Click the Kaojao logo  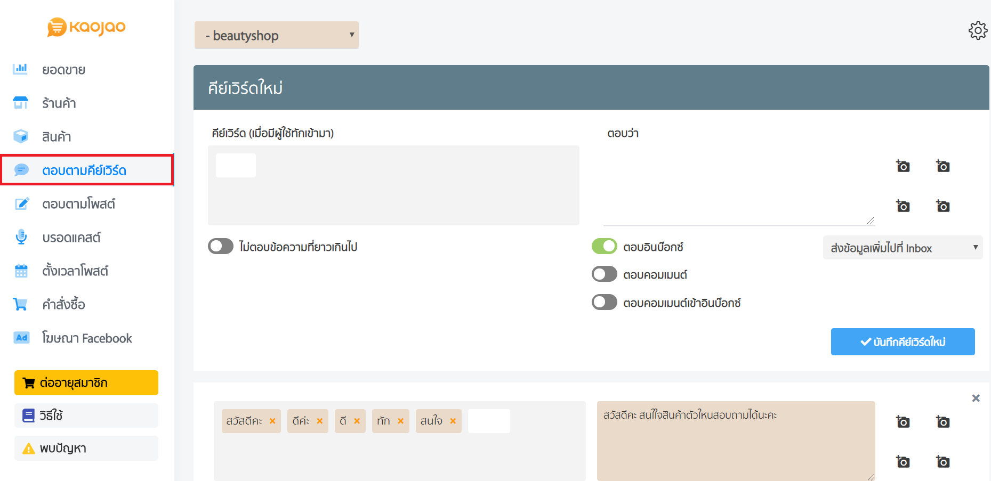pos(86,27)
